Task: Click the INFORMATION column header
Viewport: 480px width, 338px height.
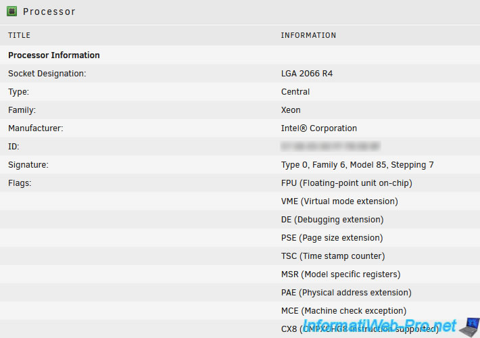Action: (308, 35)
